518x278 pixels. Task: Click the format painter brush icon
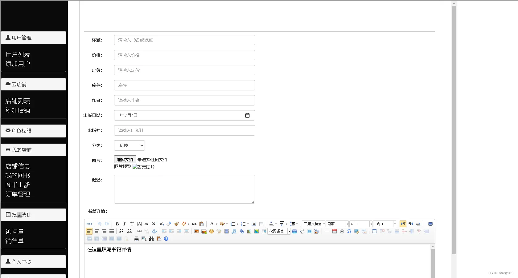click(176, 224)
